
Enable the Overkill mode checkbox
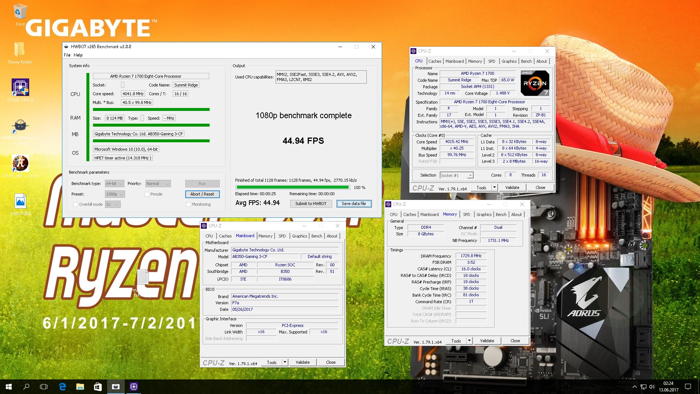75,204
